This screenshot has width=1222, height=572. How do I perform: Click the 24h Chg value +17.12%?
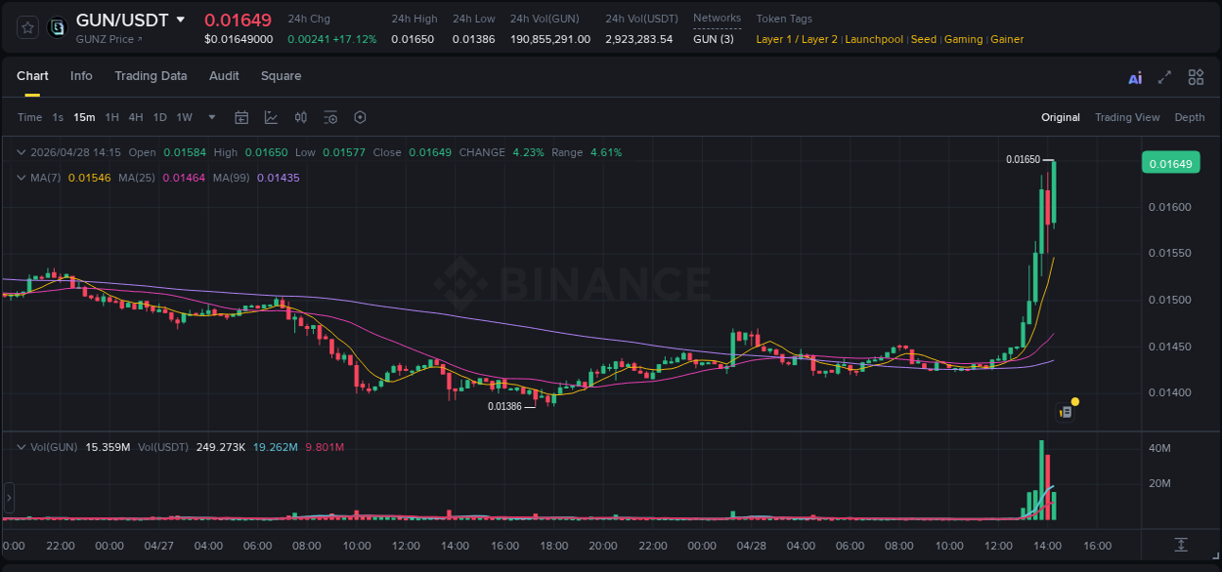(x=357, y=39)
